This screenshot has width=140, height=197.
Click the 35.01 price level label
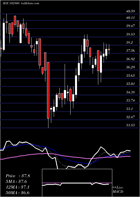coord(130,84)
